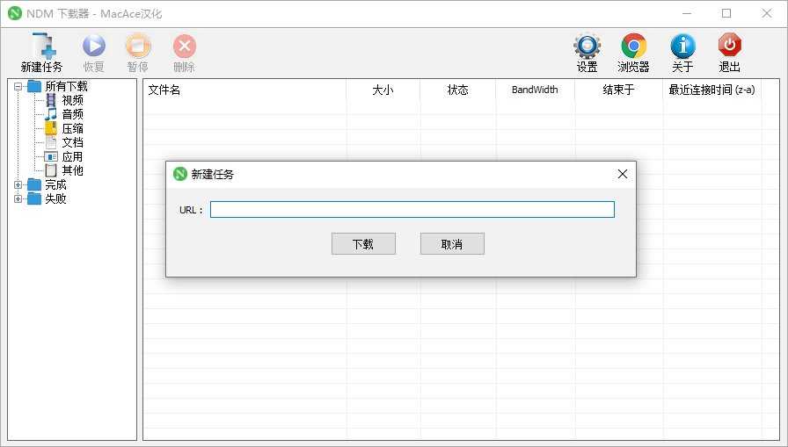
Task: Select the Documents (文档) category
Action: (72, 142)
